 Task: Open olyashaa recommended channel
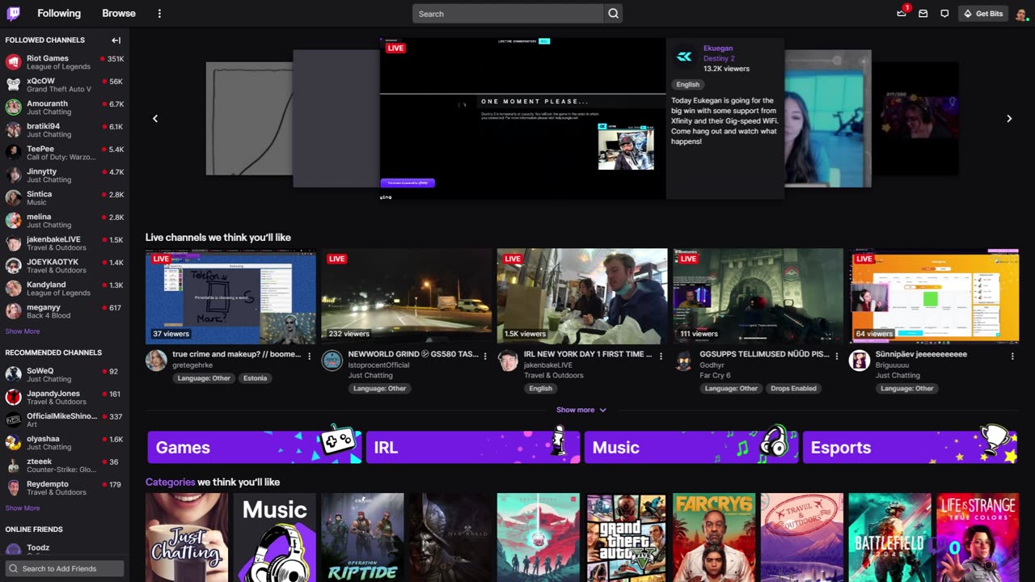tap(65, 443)
